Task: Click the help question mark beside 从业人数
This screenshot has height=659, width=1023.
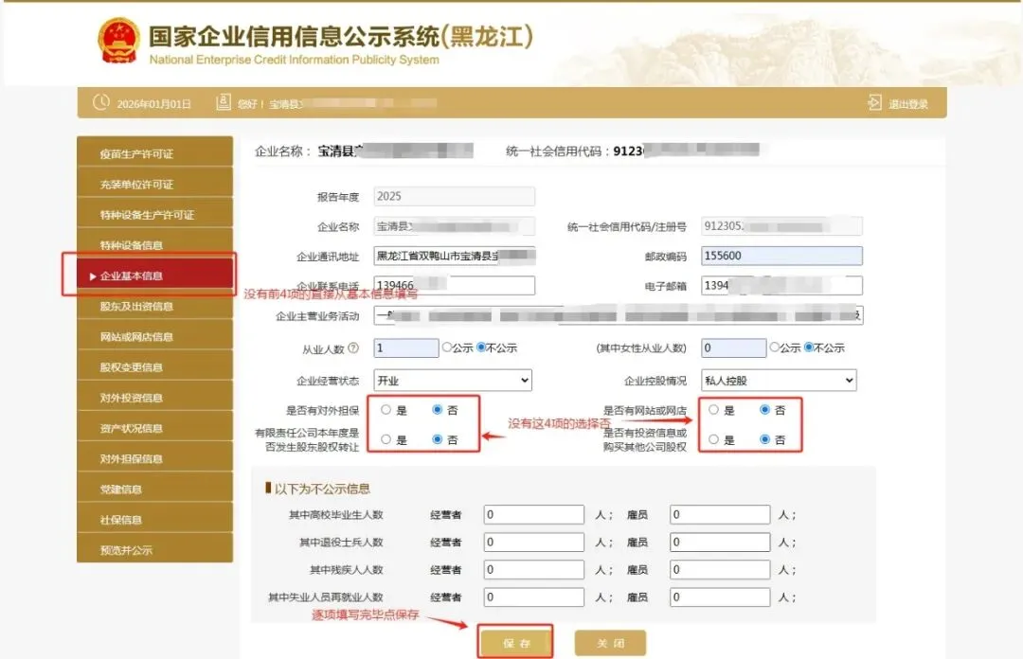Action: click(x=353, y=347)
